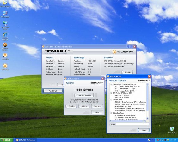Click the 3DMARK05 logo in main window
Image resolution: width=178 pixels, height=142 pixels.
coord(57,52)
